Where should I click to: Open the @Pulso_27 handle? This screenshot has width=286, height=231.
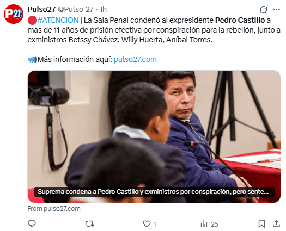(76, 9)
